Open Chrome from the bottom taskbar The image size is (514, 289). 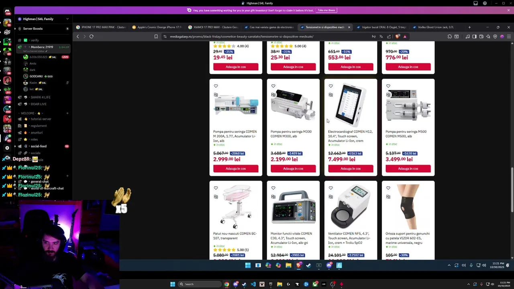227,284
